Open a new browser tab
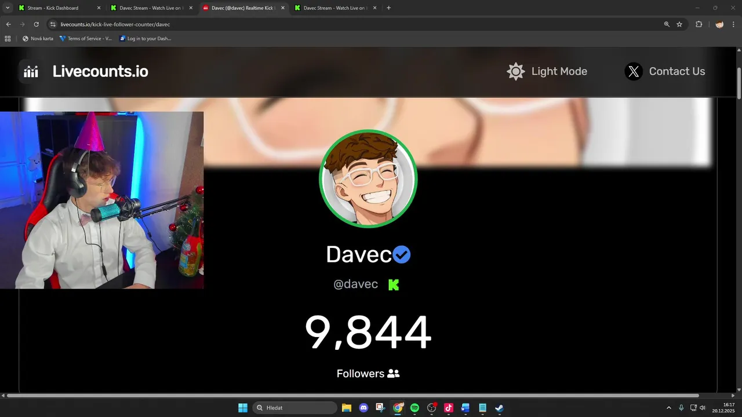This screenshot has height=417, width=742. tap(388, 8)
